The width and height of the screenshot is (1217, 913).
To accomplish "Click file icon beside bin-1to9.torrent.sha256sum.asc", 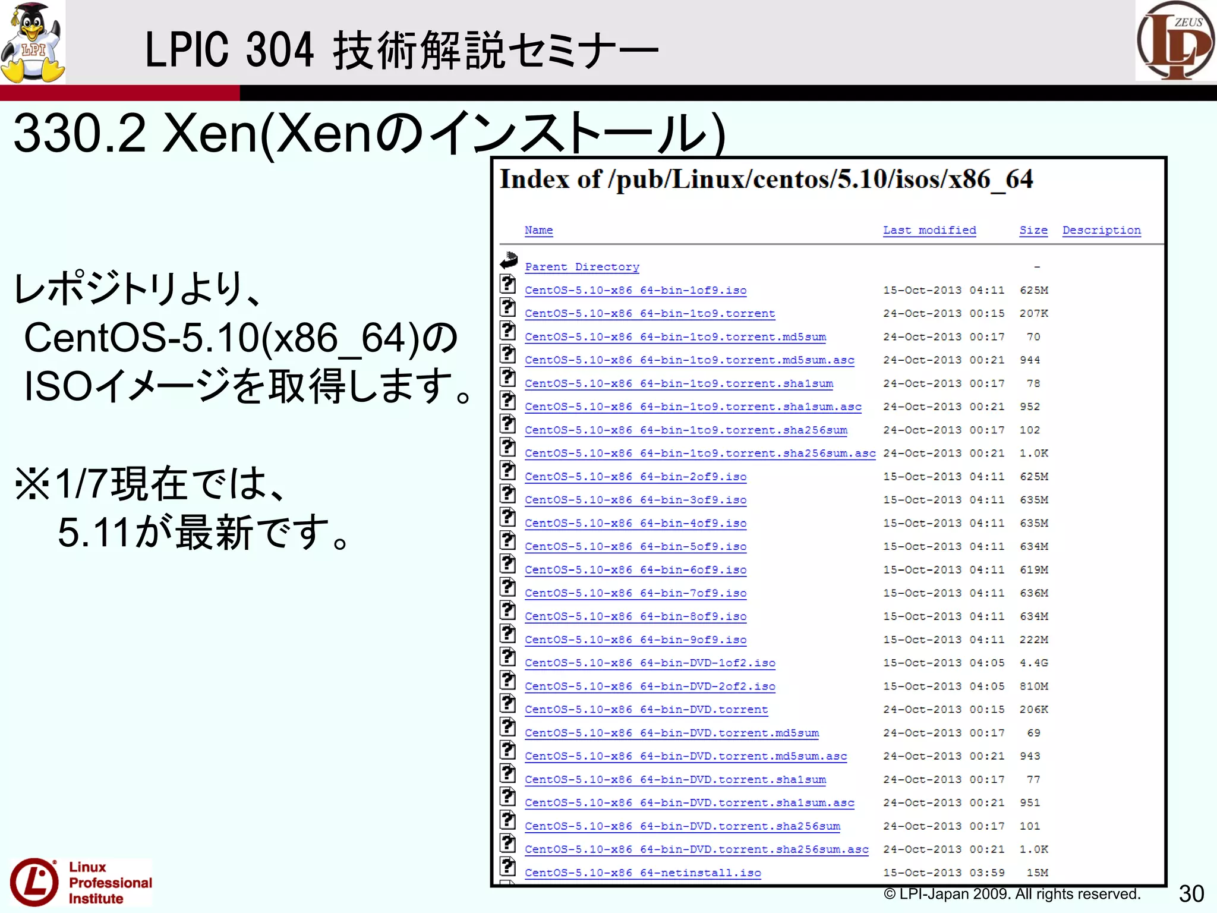I will tap(507, 447).
